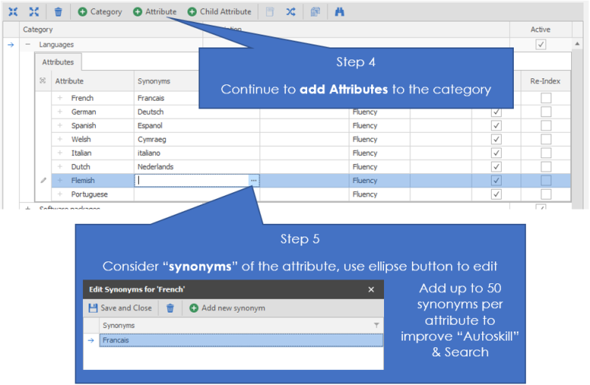Screen dimensions: 590x385
Task: Click the Synonyms column filter icon
Action: [376, 325]
